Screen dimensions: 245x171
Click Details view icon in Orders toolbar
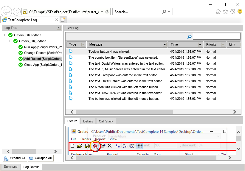[x=139, y=146]
